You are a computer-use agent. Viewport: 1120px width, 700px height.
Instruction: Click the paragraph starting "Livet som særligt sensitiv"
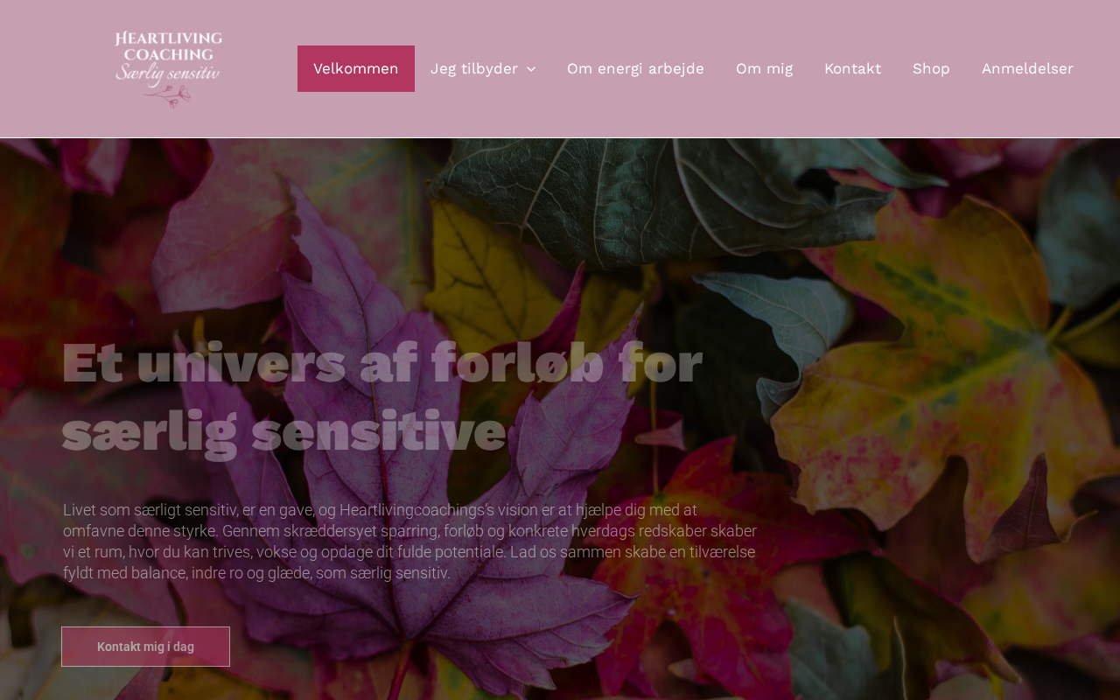pos(409,541)
